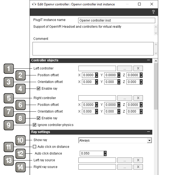Decrease Right controller Orientation offset Z

(141, 113)
